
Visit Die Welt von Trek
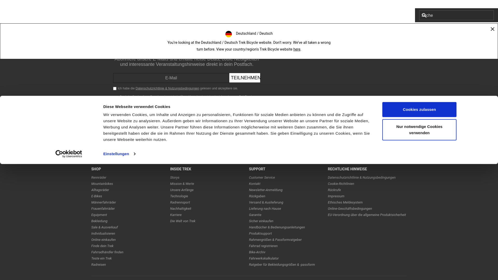pyautogui.click(x=183, y=221)
